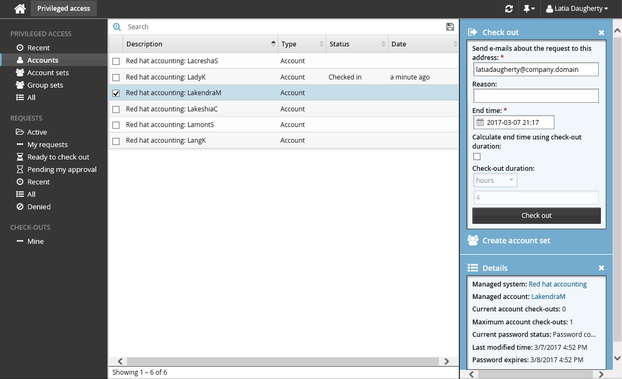Uncheck the LakendraM account checkbox
This screenshot has width=622, height=379.
click(116, 93)
